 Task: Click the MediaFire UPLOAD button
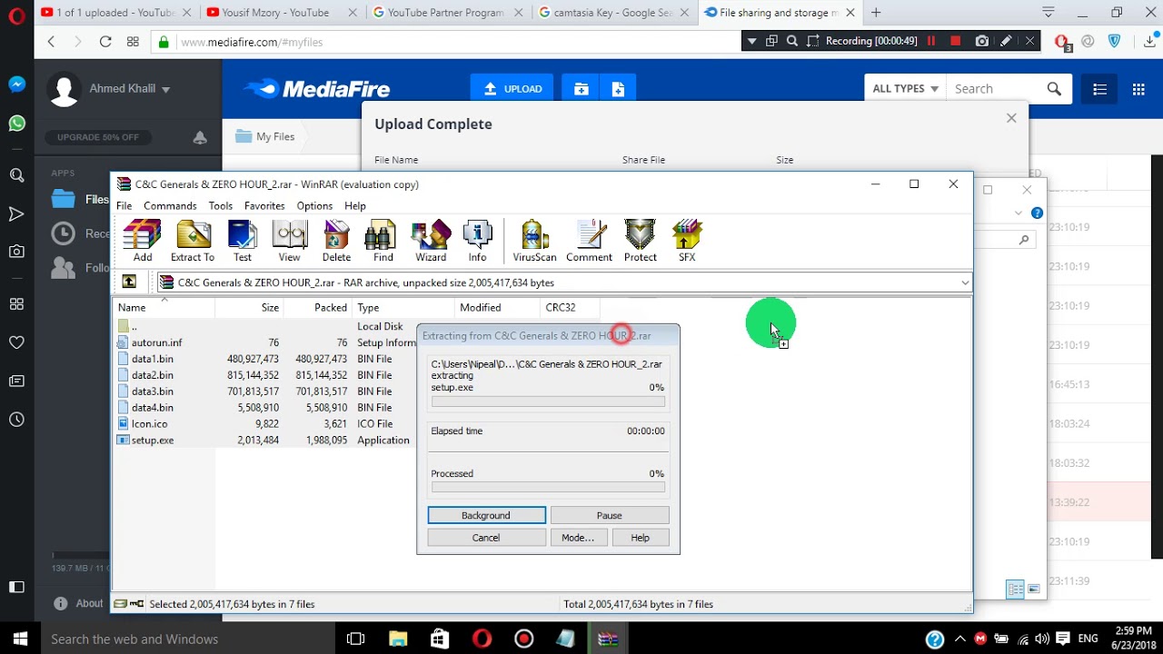tap(512, 89)
